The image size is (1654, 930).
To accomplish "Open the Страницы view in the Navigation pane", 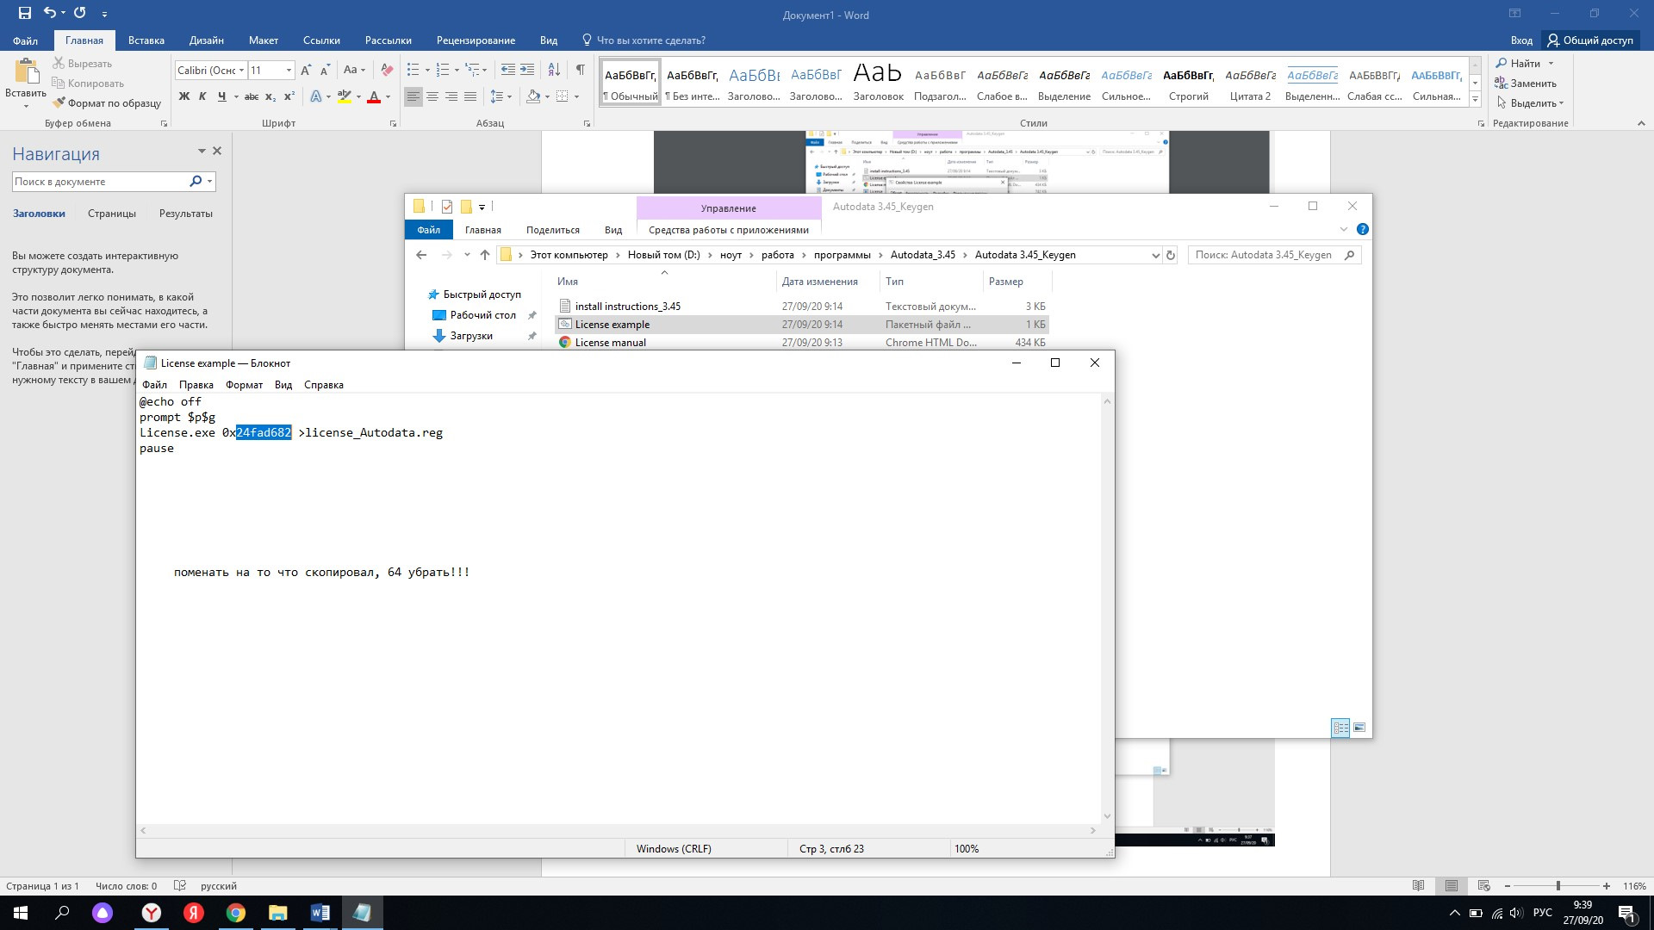I will pos(112,214).
